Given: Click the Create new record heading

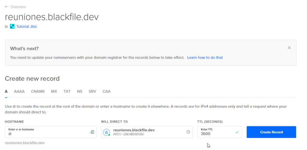Looking at the screenshot, I should pyautogui.click(x=32, y=79).
